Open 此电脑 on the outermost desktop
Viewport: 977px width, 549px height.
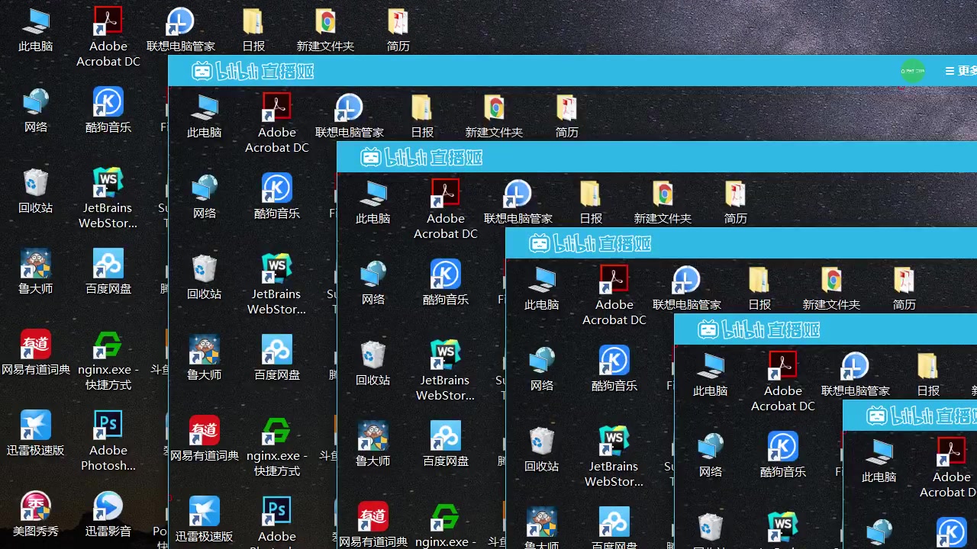click(x=36, y=30)
